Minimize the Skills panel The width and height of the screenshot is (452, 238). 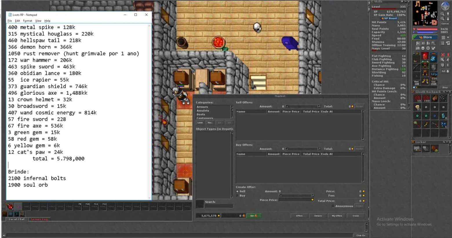pos(405,2)
